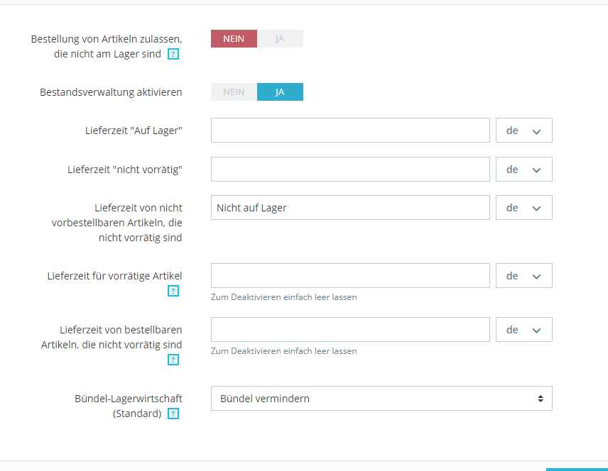Image resolution: width=608 pixels, height=471 pixels.
Task: Click the field containing Nicht auf Lager
Action: [x=351, y=208]
